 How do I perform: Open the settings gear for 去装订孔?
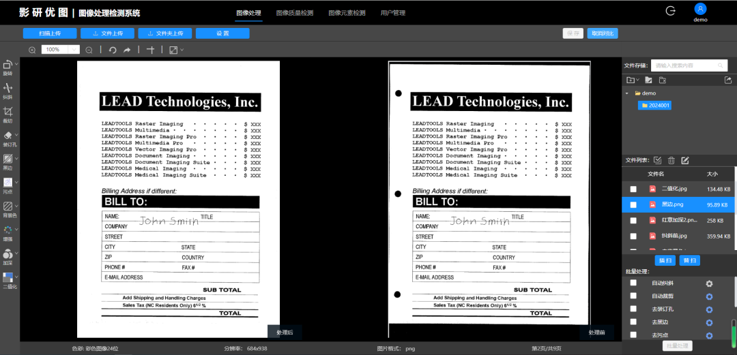709,309
